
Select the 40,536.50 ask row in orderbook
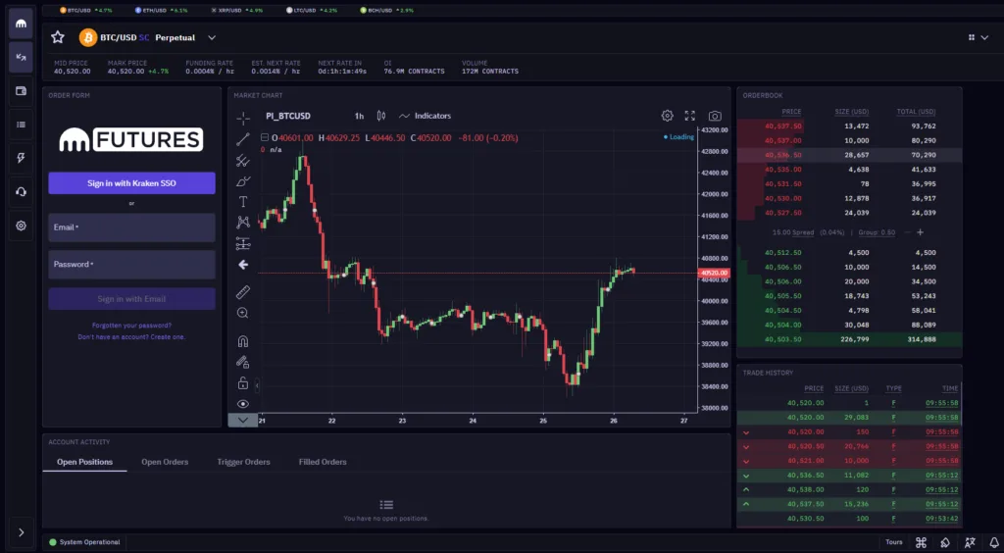coord(849,155)
